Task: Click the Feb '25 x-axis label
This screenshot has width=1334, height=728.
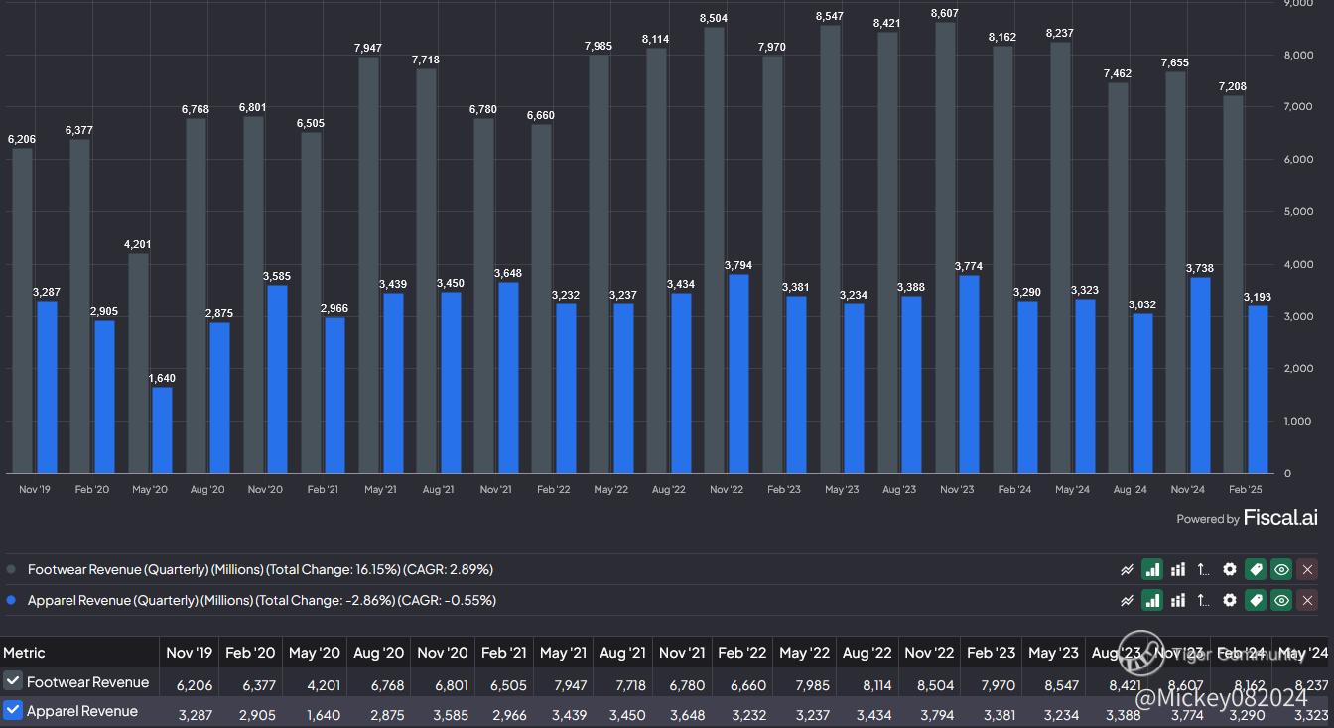Action: [1245, 490]
